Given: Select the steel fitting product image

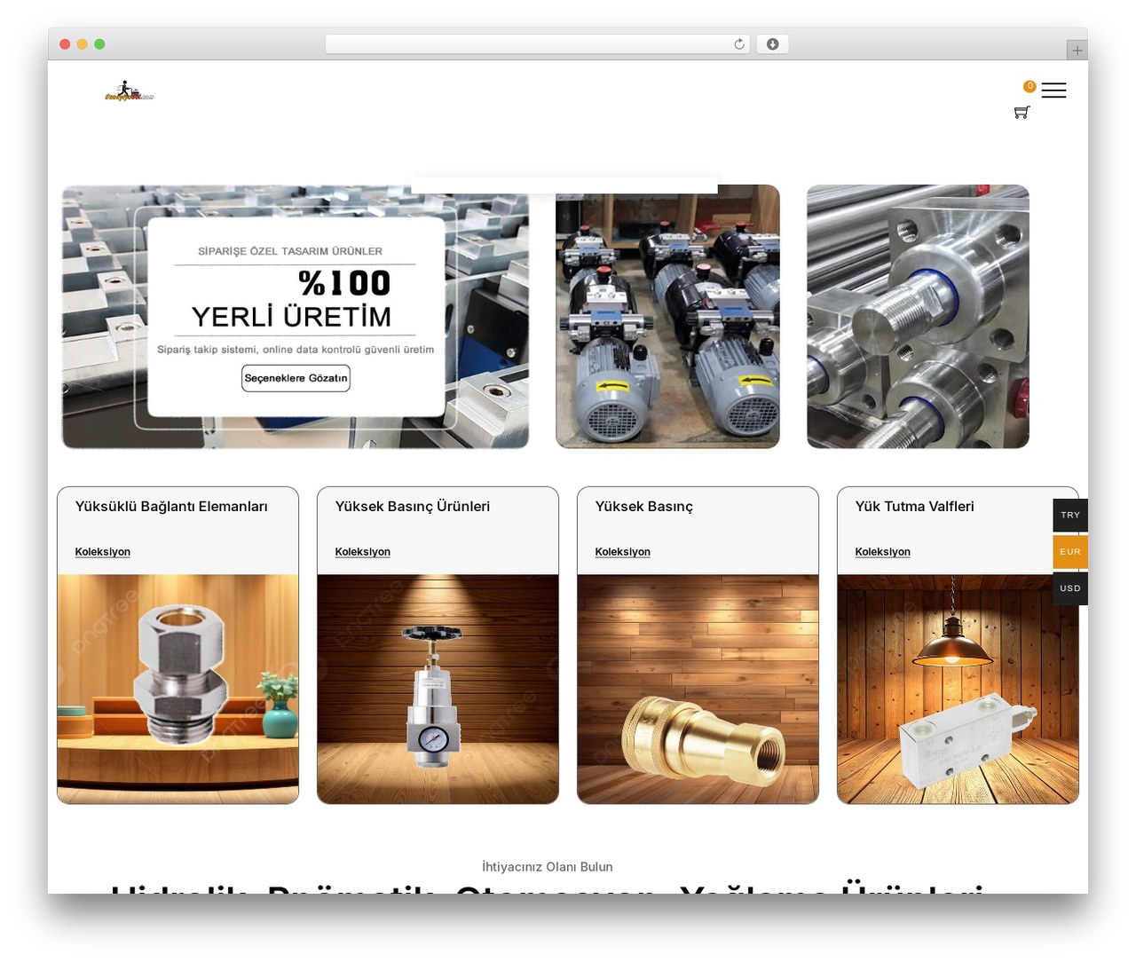Looking at the screenshot, I should (x=178, y=690).
